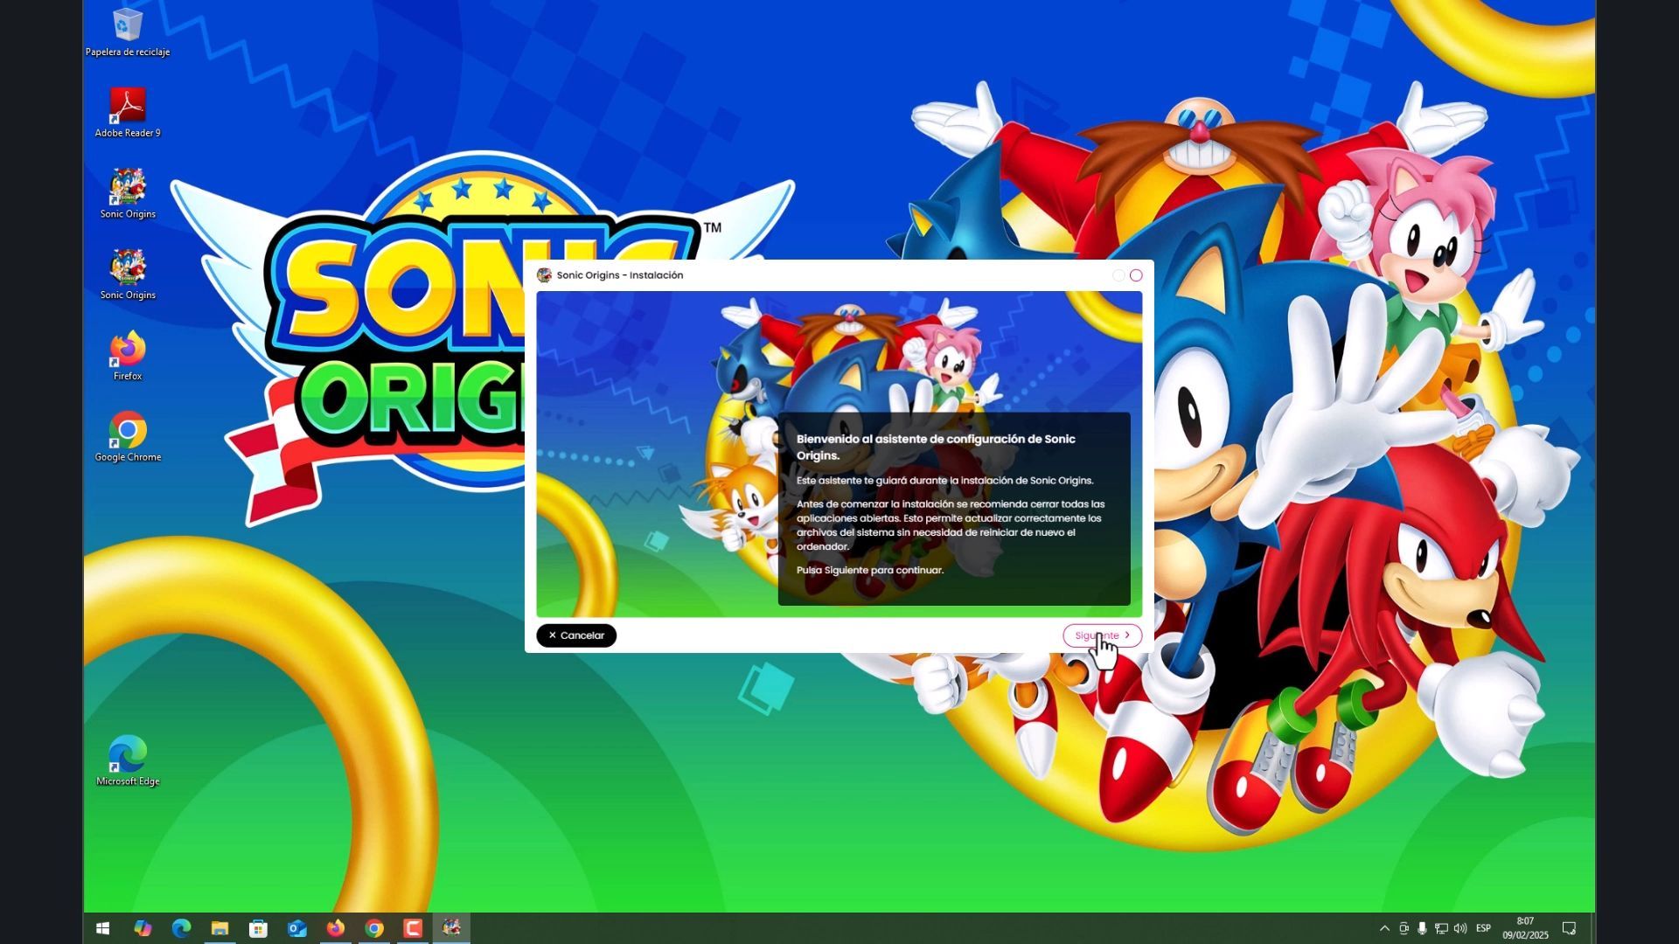Switch to Firefox in the taskbar
This screenshot has height=944, width=1679.
tap(336, 928)
